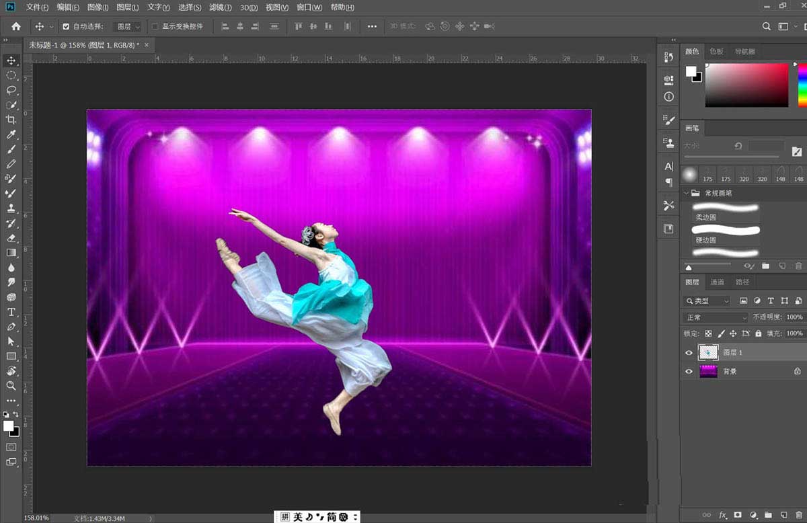The height and width of the screenshot is (523, 807).
Task: Enable the 显示变换控件 checkbox
Action: coord(155,27)
